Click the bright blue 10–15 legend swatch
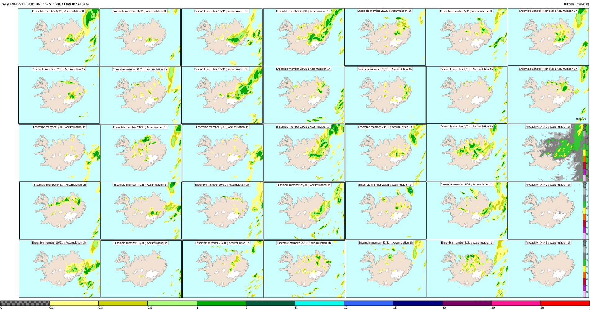Screen dimensions: 590x310 pyautogui.click(x=369, y=303)
